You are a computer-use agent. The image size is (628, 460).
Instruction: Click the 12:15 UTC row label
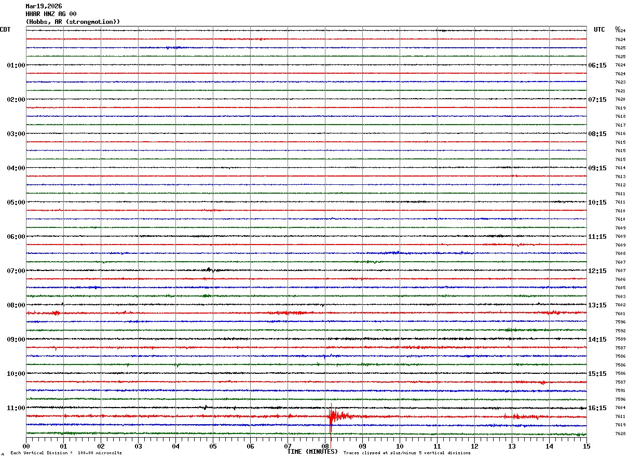(x=597, y=271)
